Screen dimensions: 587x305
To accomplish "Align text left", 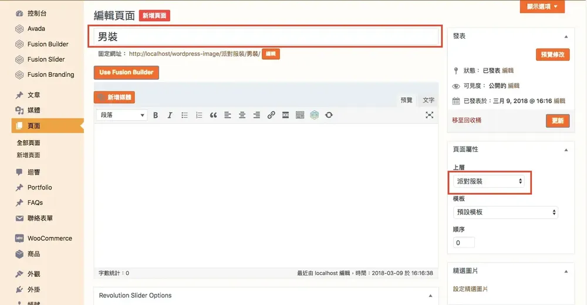I will 228,116.
